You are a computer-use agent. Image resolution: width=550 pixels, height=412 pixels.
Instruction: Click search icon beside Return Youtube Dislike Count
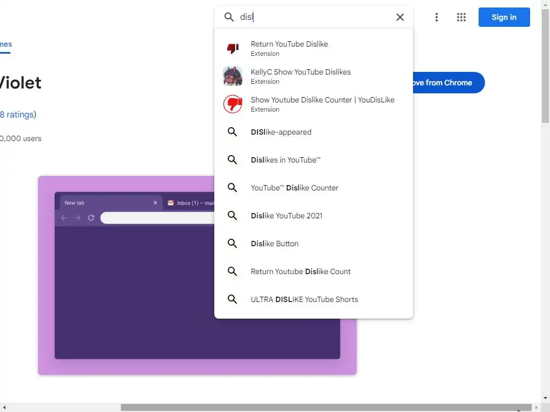232,271
